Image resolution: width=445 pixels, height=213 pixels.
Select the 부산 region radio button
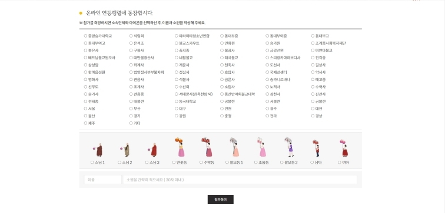click(131, 109)
